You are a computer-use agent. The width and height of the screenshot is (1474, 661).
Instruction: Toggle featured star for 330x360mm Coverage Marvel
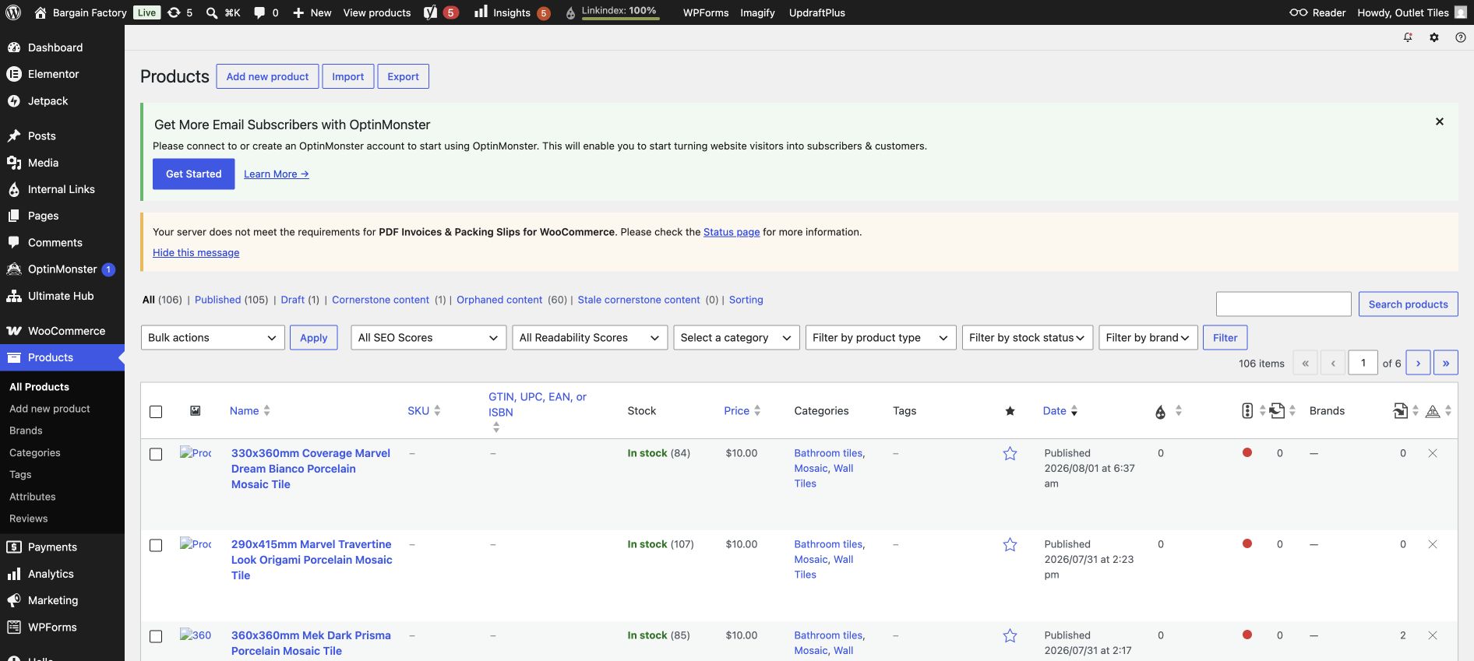click(x=1010, y=453)
